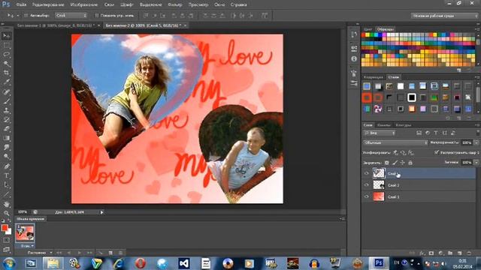
Task: Change screen mode icon at toolbox bottom
Action: tap(6, 250)
